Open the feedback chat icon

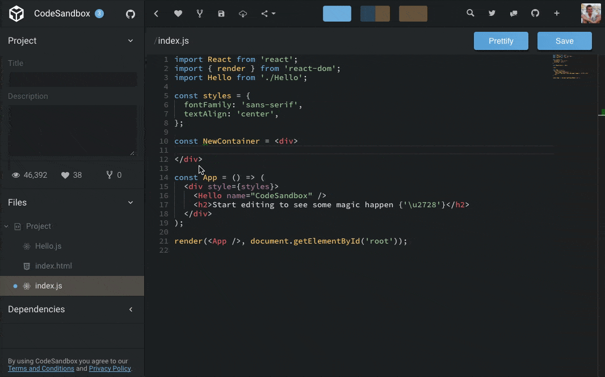point(513,12)
